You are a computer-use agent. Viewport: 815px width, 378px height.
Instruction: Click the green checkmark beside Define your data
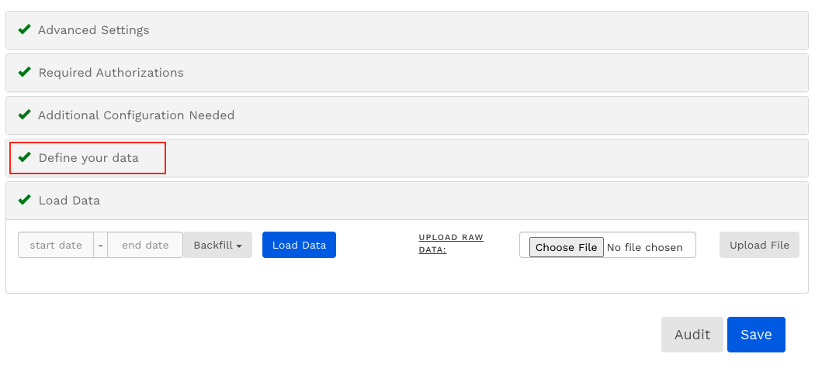[24, 157]
